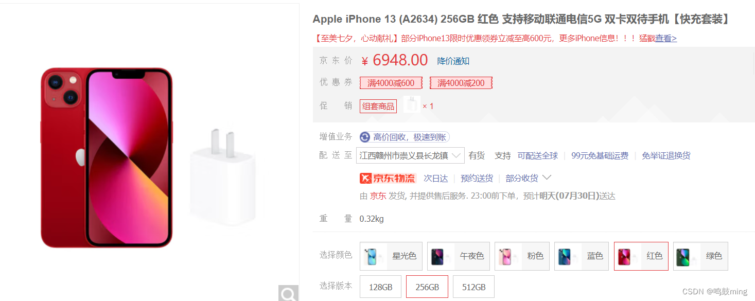This screenshot has height=301, width=755.
Task: Click the 京东物流 logo
Action: click(388, 178)
